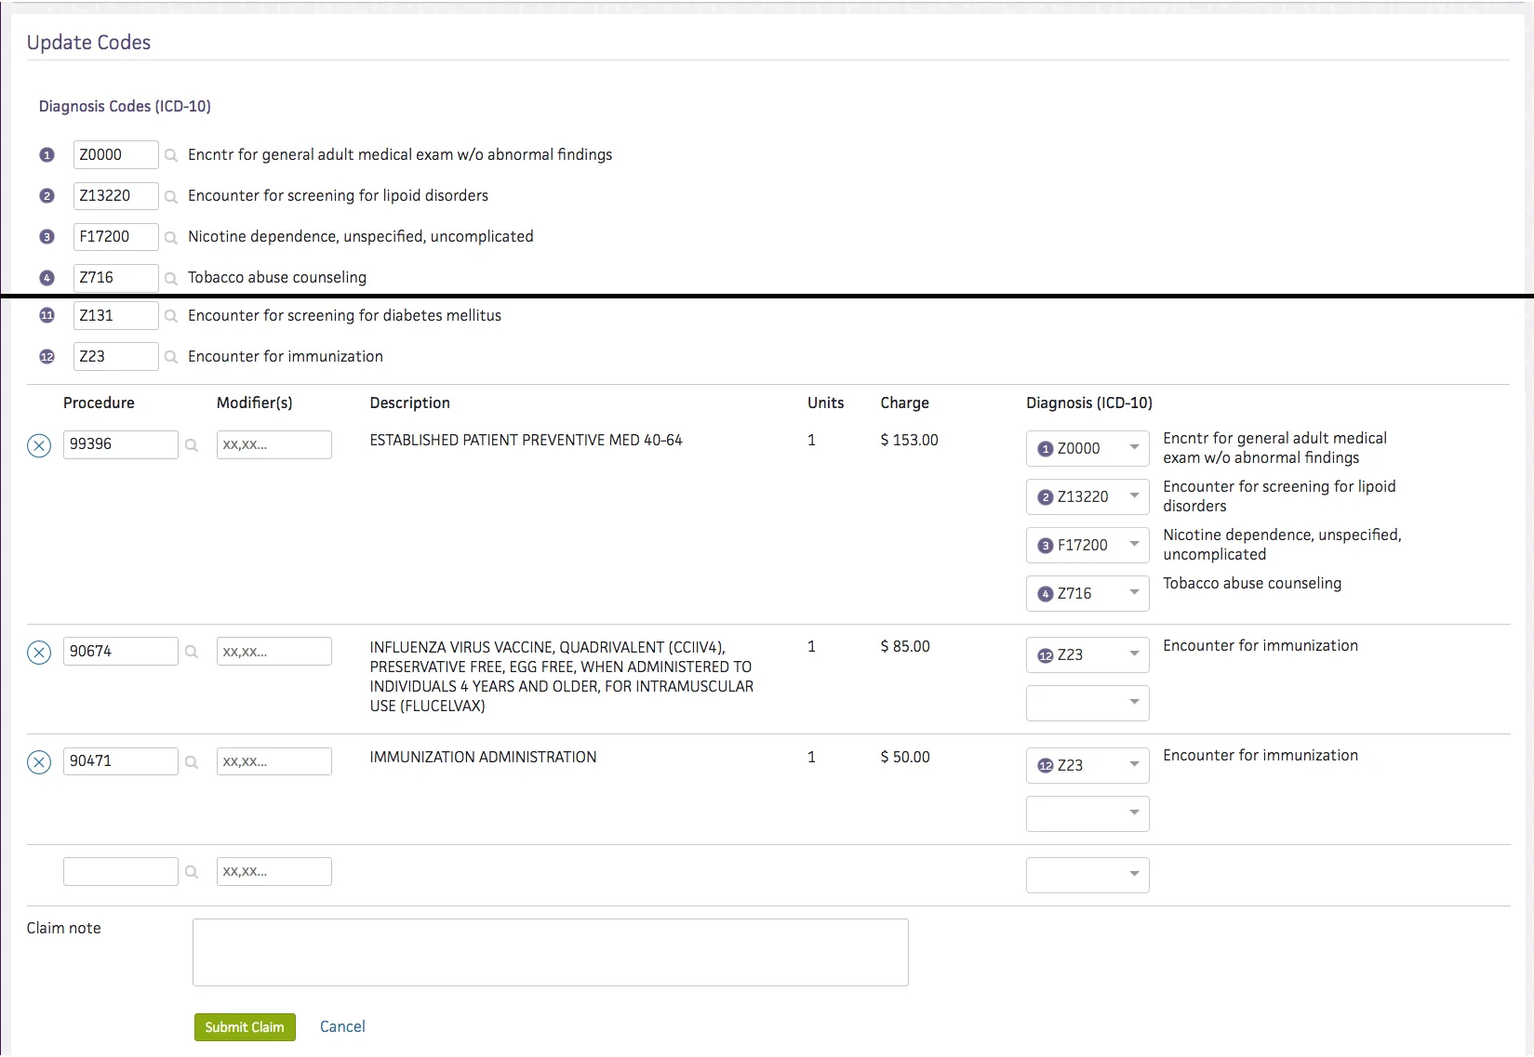Viewport: 1534px width, 1057px height.
Task: Open the Z23 diagnosis dropdown for procedure 90471
Action: tap(1087, 765)
